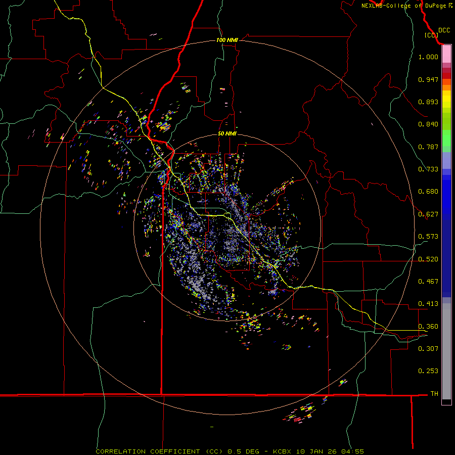Click the "TH" threshold label on legend
455x455 pixels.
[434, 394]
